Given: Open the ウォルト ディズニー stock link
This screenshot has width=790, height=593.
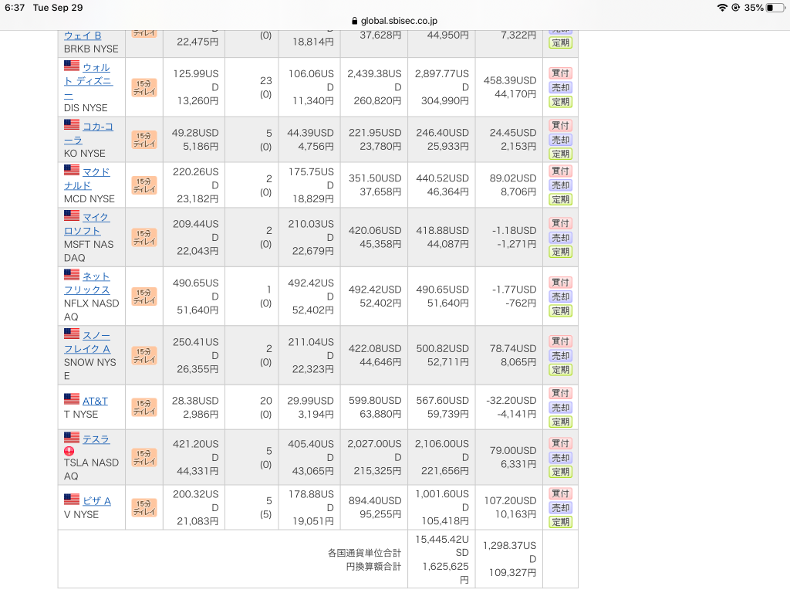Looking at the screenshot, I should point(89,80).
